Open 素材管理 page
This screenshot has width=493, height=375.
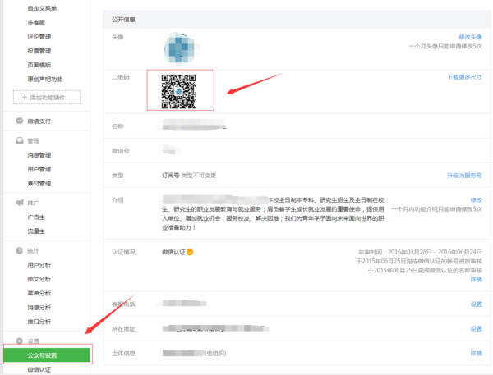39,183
